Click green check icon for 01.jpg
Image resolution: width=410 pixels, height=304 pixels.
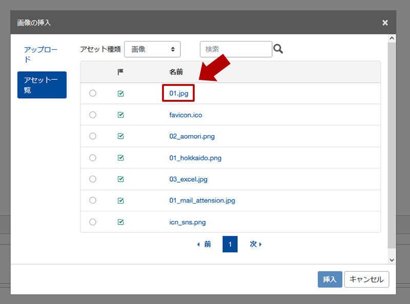(x=121, y=94)
